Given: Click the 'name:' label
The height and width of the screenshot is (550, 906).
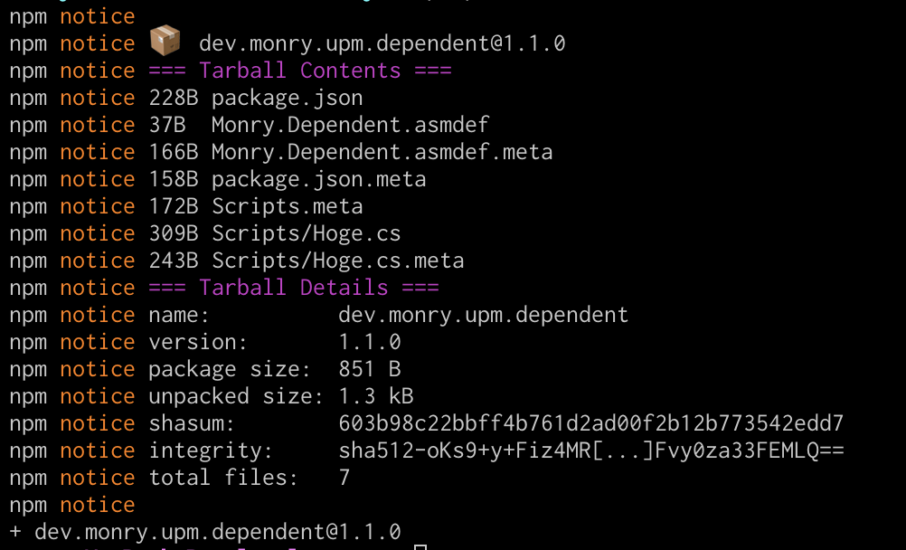Looking at the screenshot, I should click(179, 315).
